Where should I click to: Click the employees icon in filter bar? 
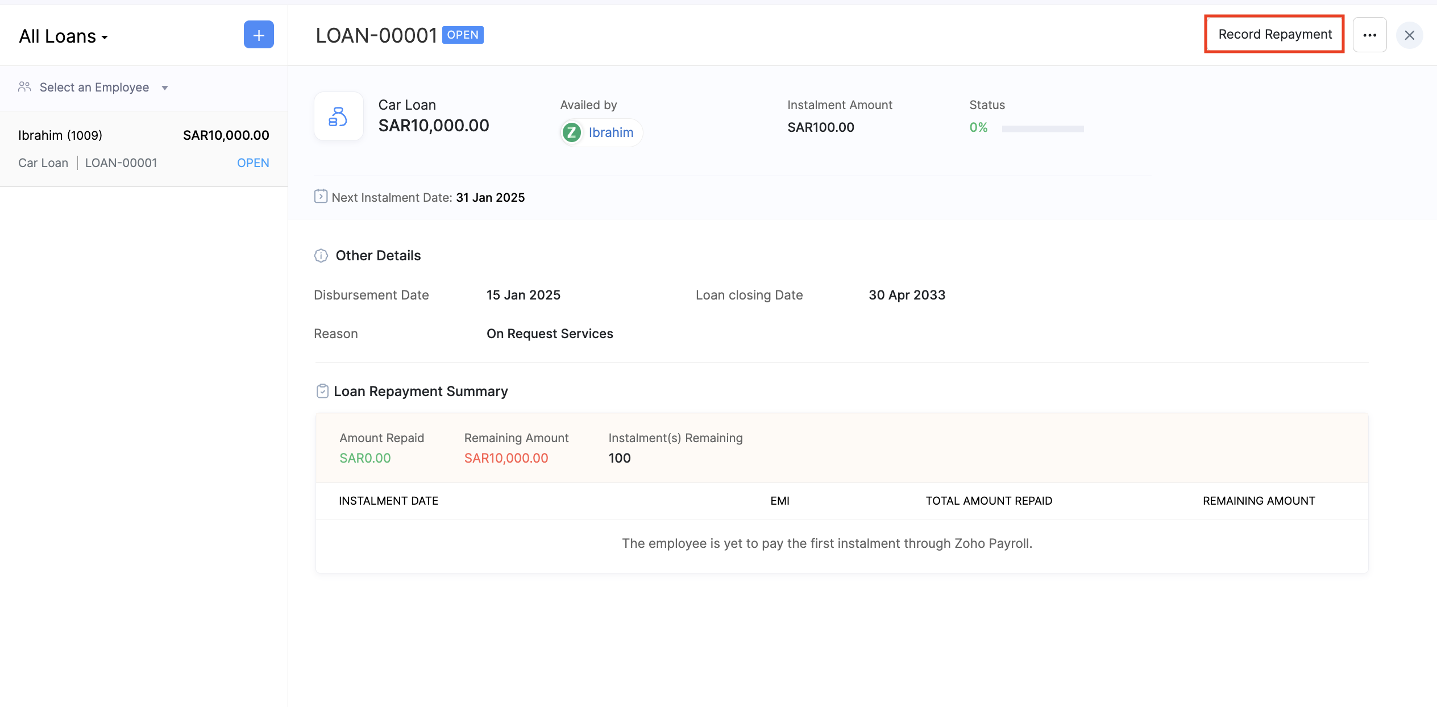[x=24, y=87]
